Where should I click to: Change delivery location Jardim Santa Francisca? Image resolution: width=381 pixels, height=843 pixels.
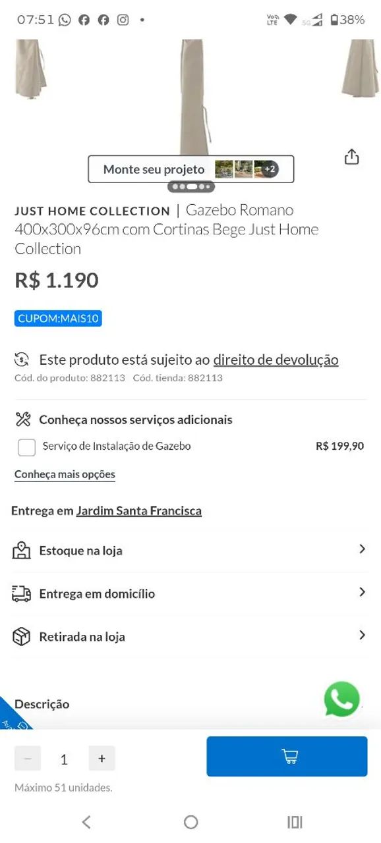click(139, 511)
